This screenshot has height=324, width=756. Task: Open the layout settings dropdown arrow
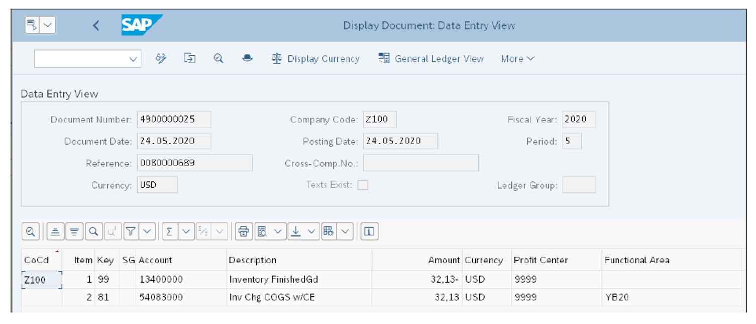[344, 231]
